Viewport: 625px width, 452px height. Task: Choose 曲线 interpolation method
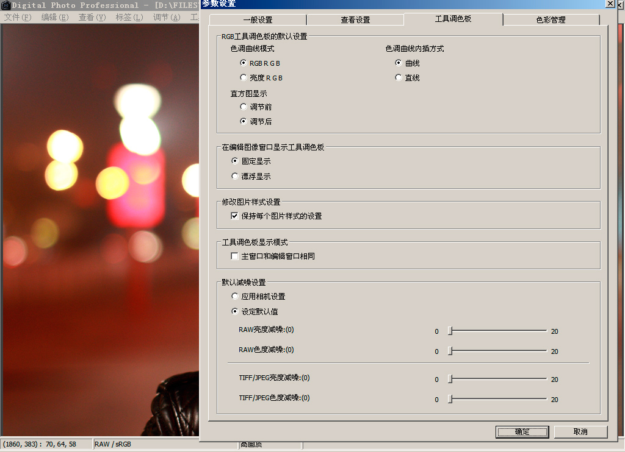point(398,63)
